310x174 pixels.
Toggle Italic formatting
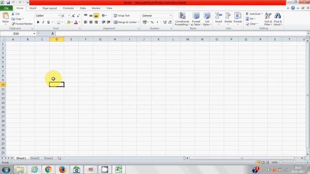pyautogui.click(x=43, y=22)
